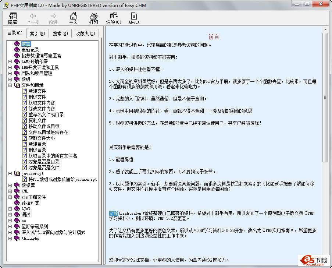Click the book icon beside 更新记录

pos(17,50)
